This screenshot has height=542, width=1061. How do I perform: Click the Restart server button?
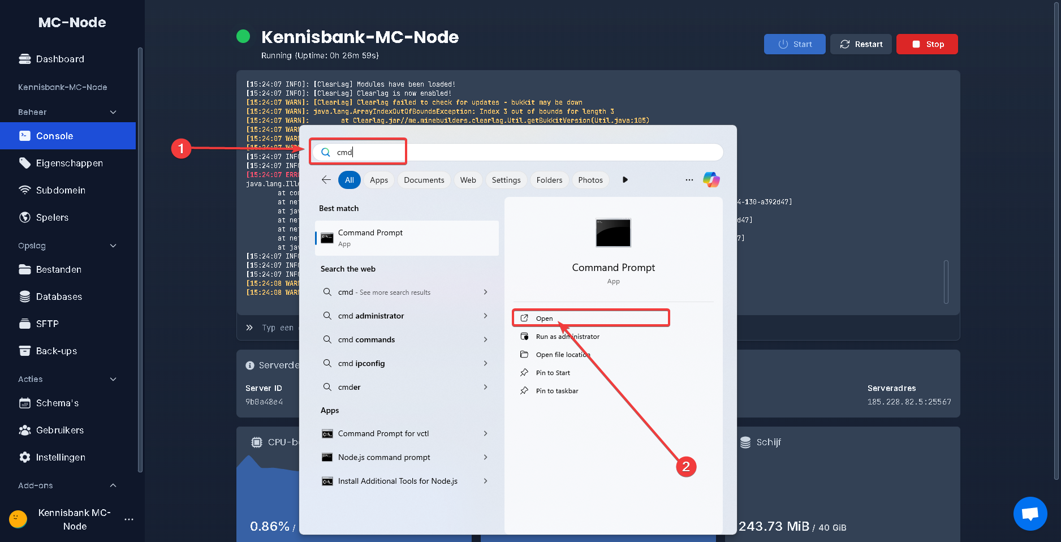[x=861, y=44]
